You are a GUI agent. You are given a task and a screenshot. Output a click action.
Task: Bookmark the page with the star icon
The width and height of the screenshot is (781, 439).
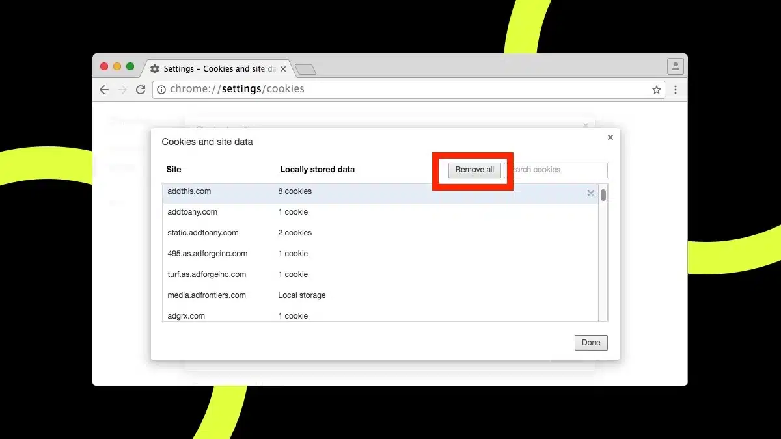tap(657, 90)
